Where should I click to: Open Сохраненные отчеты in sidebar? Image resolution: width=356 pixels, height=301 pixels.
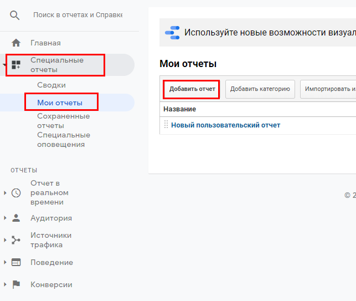[x=63, y=121]
